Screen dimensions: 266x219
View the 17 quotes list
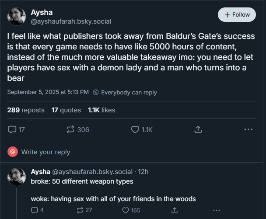coord(66,110)
